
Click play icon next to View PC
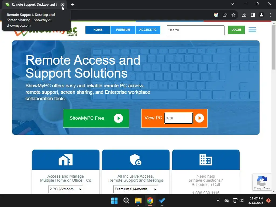[x=199, y=118]
